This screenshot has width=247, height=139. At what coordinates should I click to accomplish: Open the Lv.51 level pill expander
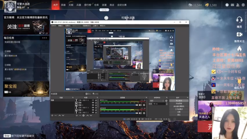click(104, 10)
